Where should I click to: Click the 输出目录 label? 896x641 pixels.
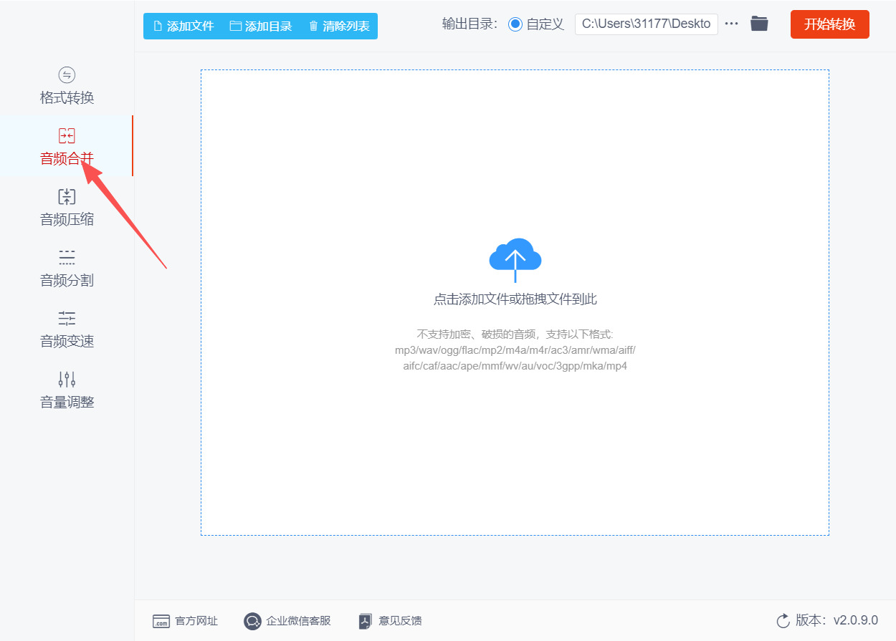[x=470, y=24]
